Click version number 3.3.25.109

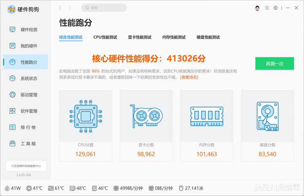click(x=23, y=175)
